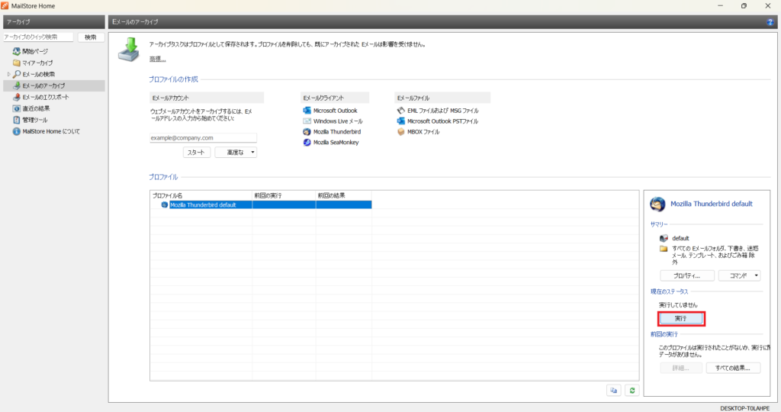Click the green refresh icon below table
Viewport: 781px width, 412px height.
click(x=632, y=391)
